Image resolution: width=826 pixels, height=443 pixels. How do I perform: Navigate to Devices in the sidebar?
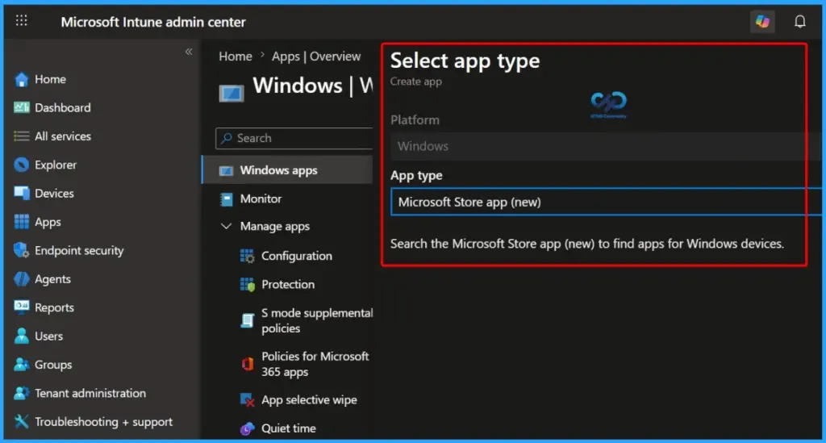click(x=54, y=194)
